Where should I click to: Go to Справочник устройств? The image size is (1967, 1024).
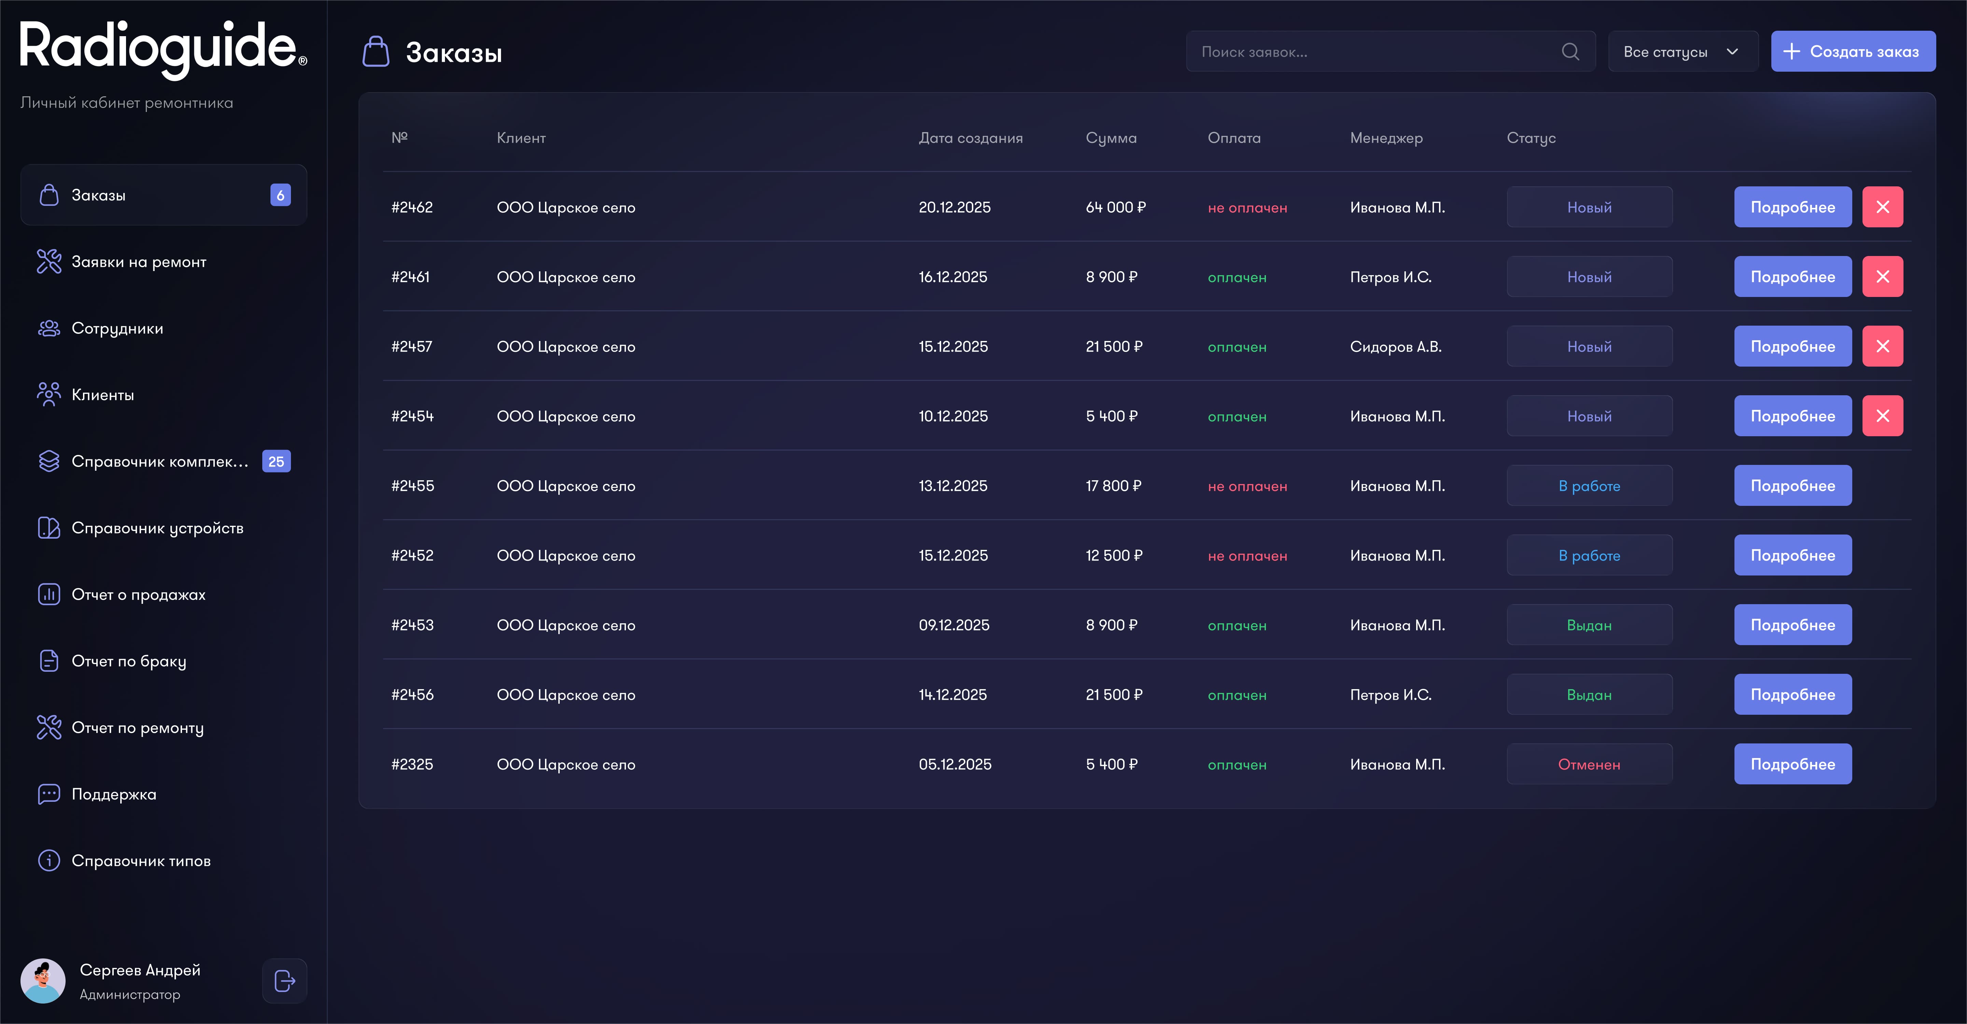click(x=164, y=527)
